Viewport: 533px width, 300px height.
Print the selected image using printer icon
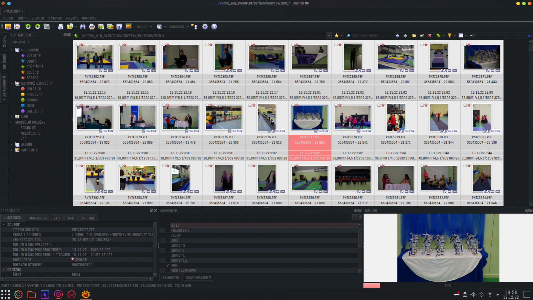coord(91,26)
